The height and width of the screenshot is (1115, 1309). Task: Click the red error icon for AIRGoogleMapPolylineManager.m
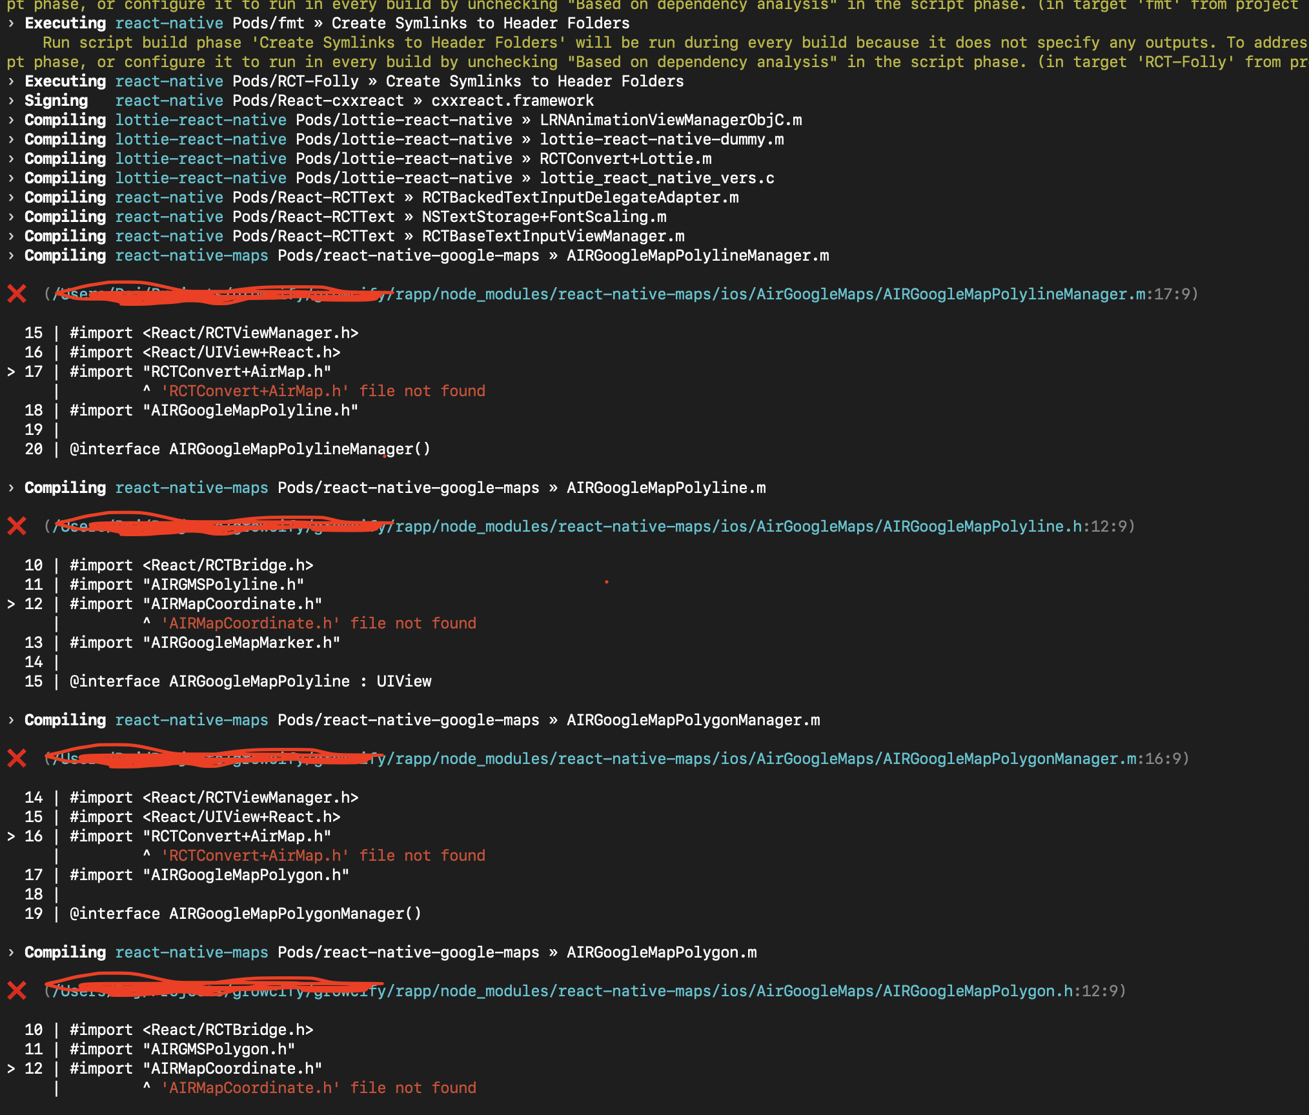(x=17, y=294)
